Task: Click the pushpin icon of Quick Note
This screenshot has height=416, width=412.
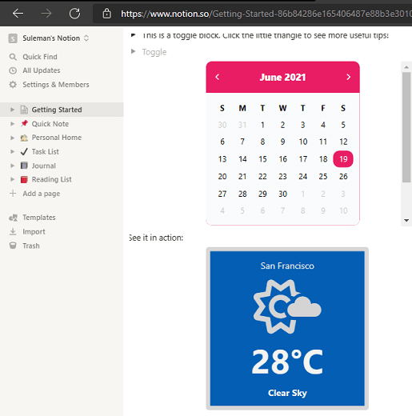Action: [24, 123]
